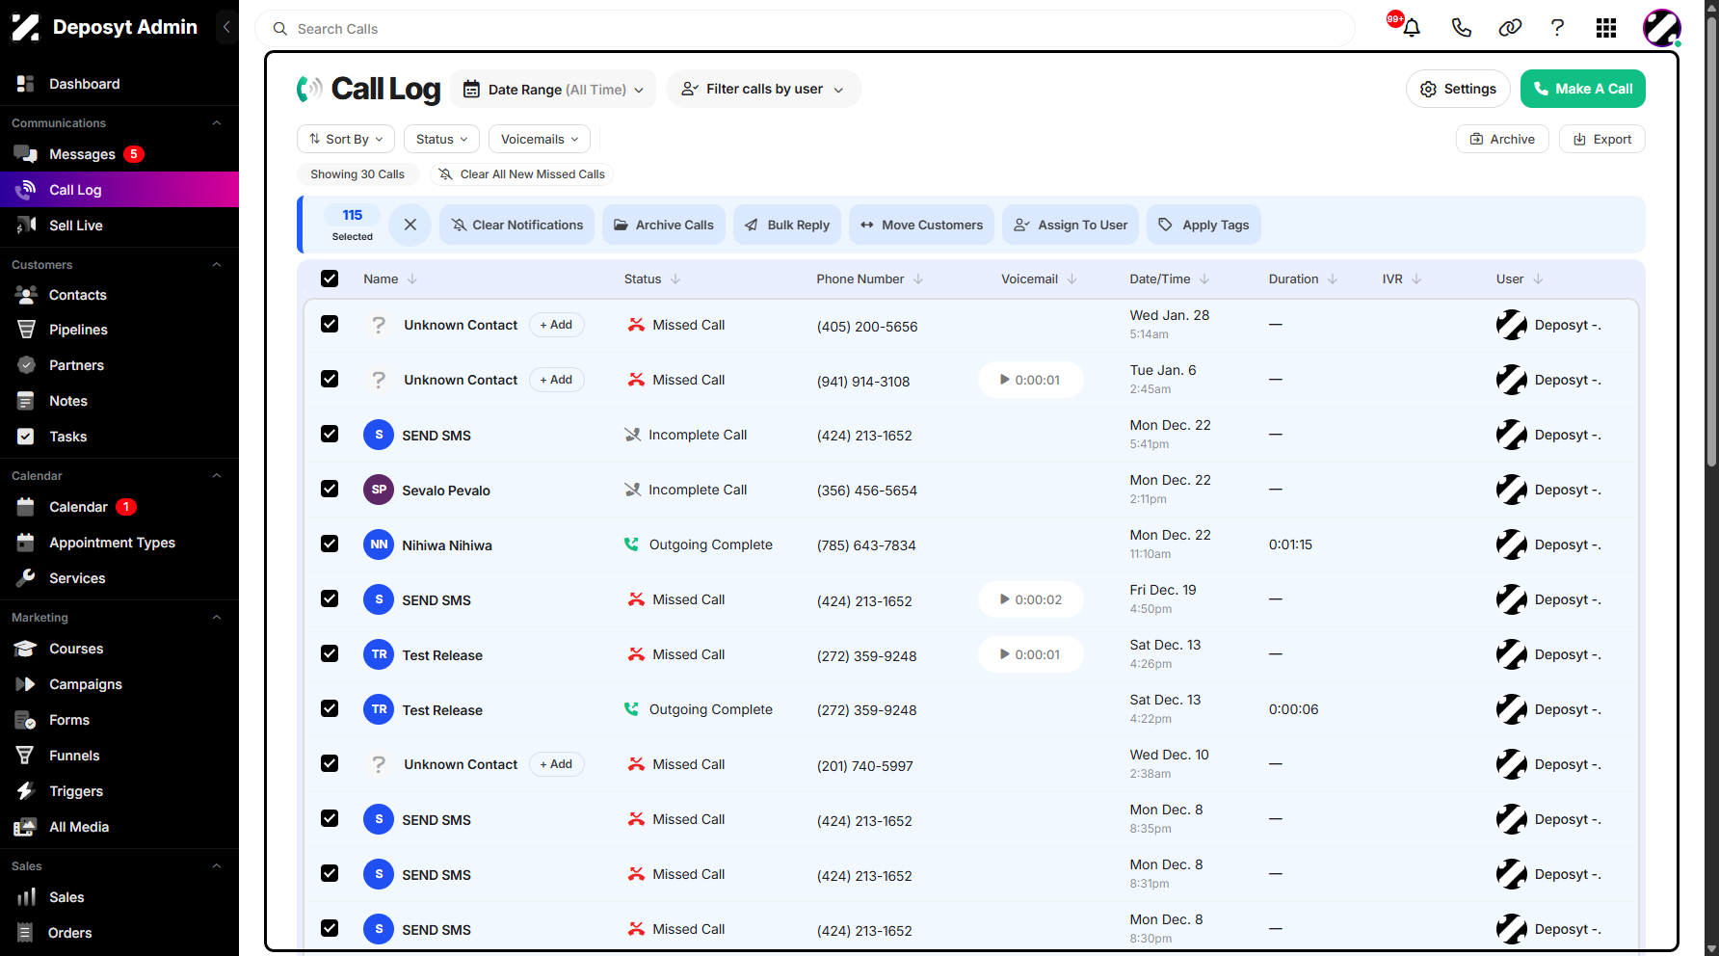This screenshot has height=956, width=1719.
Task: Click the Make A Call button
Action: pos(1583,89)
